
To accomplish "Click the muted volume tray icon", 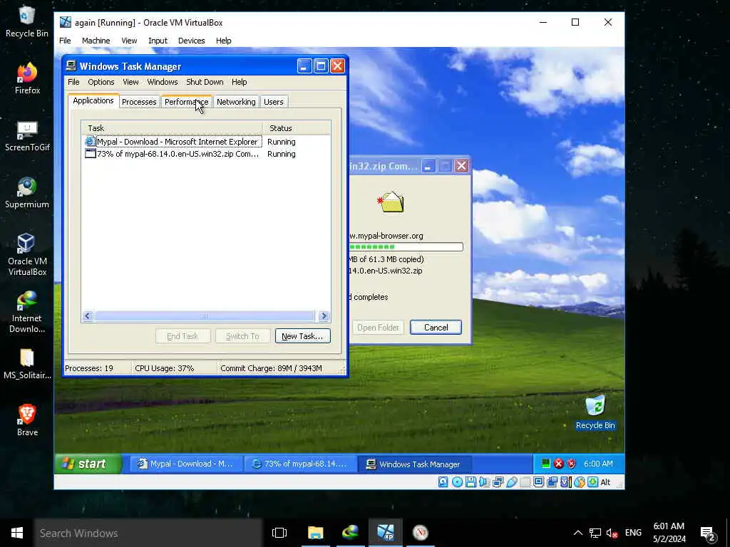I will click(612, 533).
